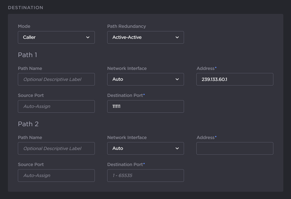Open Path 2 Network Interface dropdown
The height and width of the screenshot is (199, 291).
click(x=145, y=148)
